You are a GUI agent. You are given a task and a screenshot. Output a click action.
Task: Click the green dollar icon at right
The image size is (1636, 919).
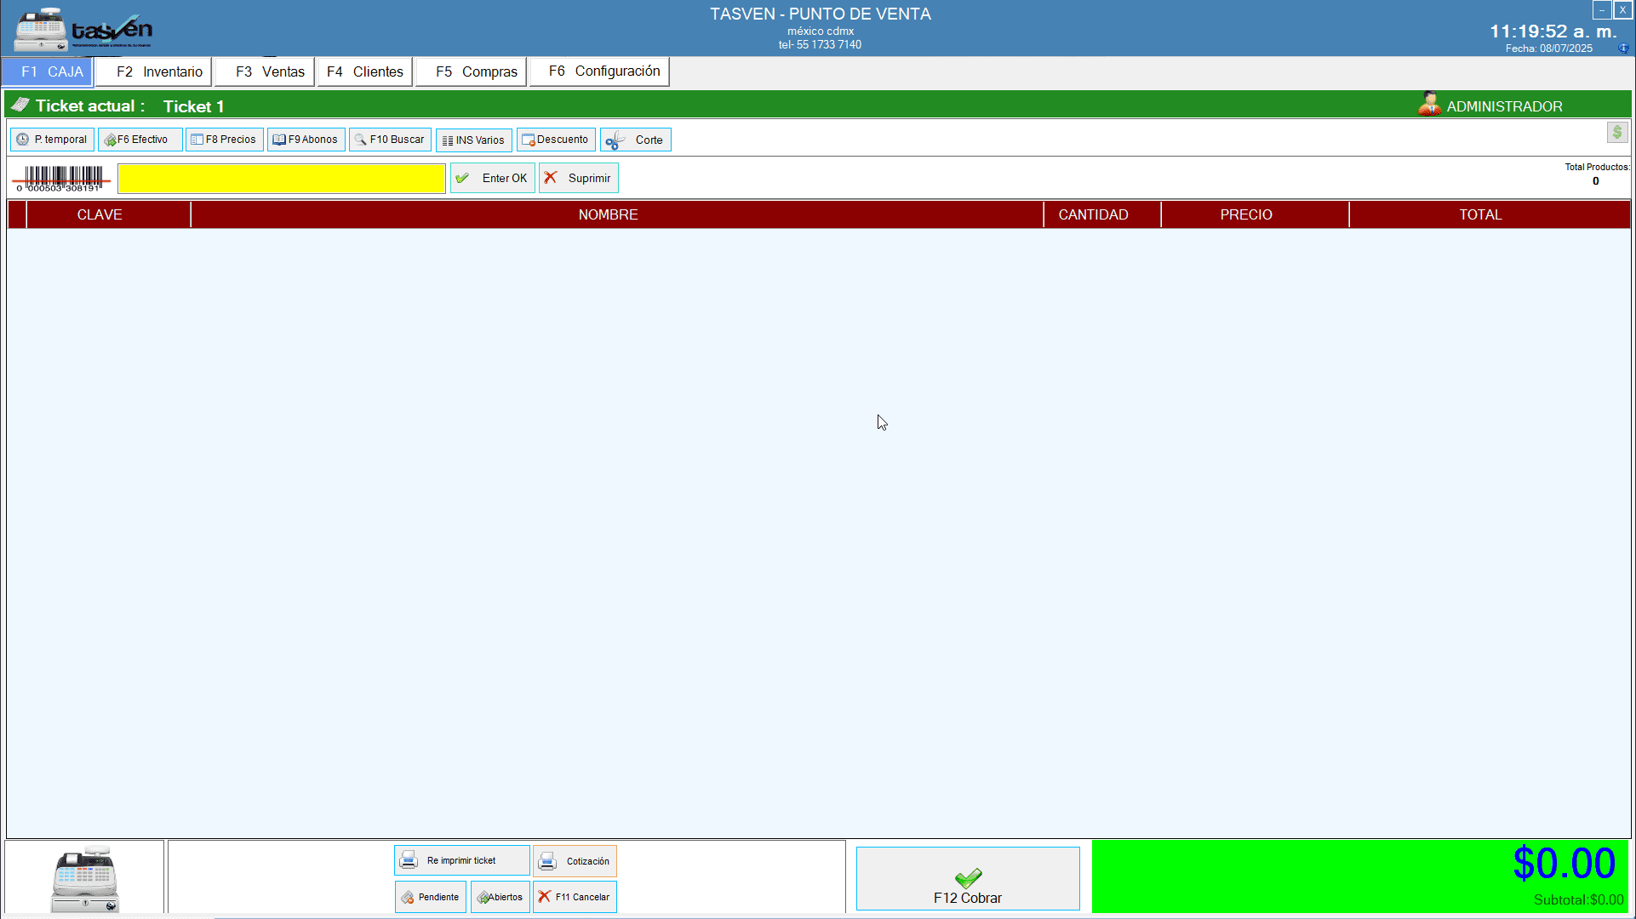tap(1617, 133)
